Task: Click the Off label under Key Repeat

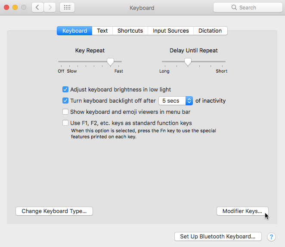Action: [x=61, y=71]
